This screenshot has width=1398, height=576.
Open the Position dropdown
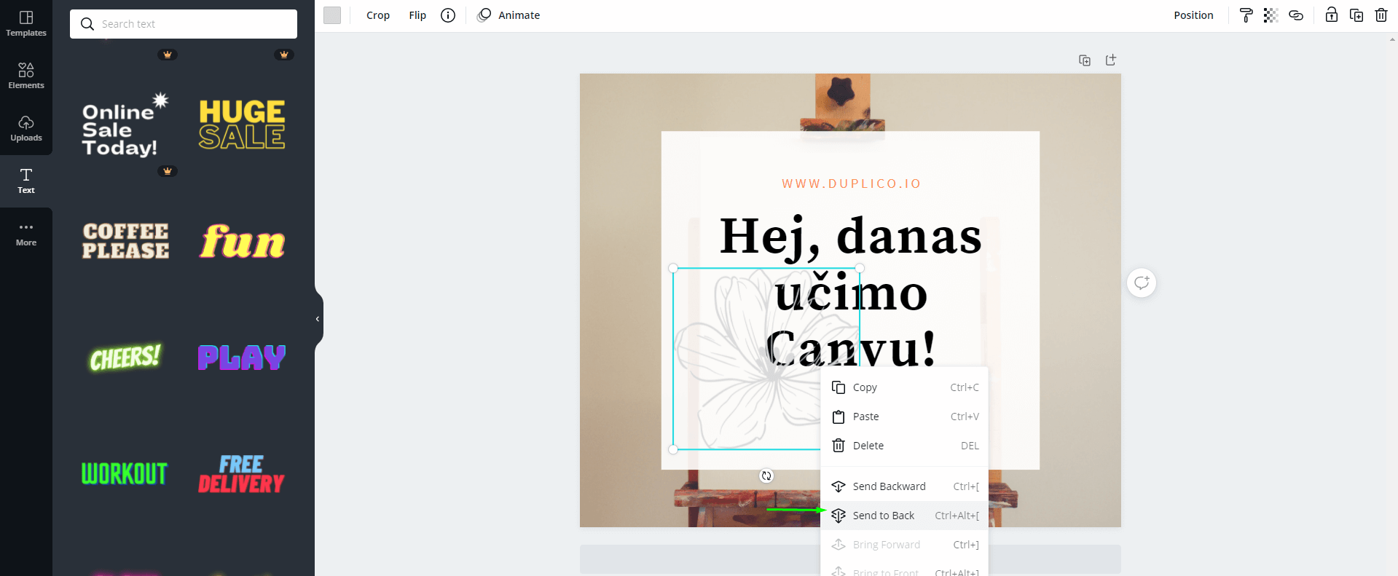tap(1193, 15)
